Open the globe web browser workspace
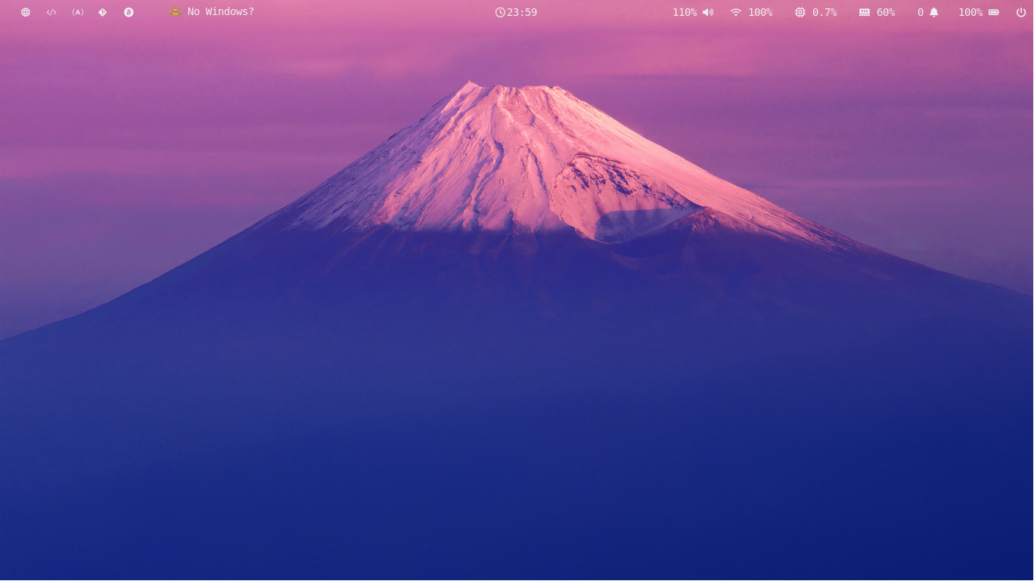This screenshot has width=1034, height=581. click(26, 12)
